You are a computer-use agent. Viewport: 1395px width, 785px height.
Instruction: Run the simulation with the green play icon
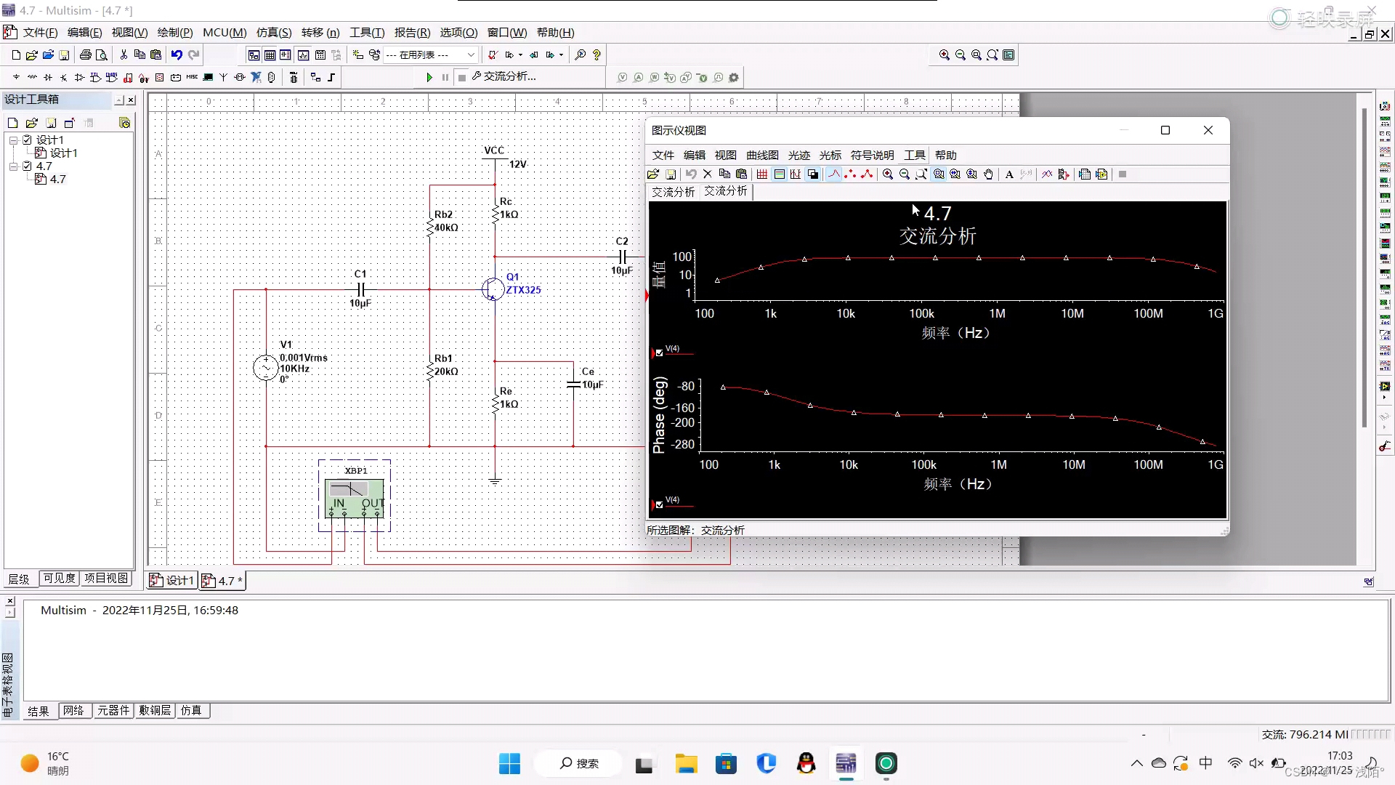(429, 78)
